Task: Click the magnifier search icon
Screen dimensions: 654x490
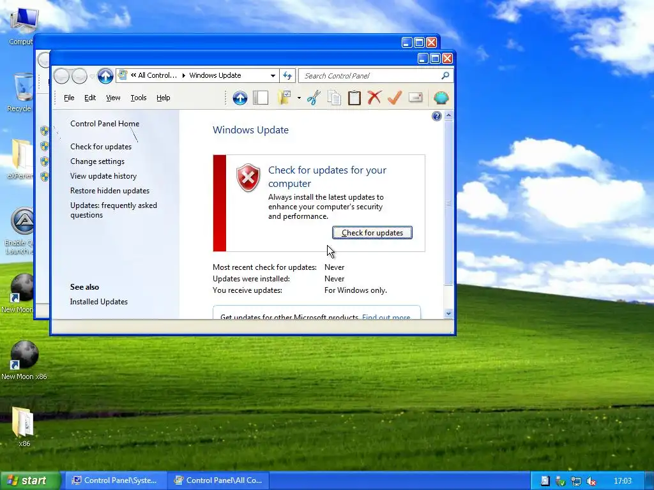Action: (445, 75)
